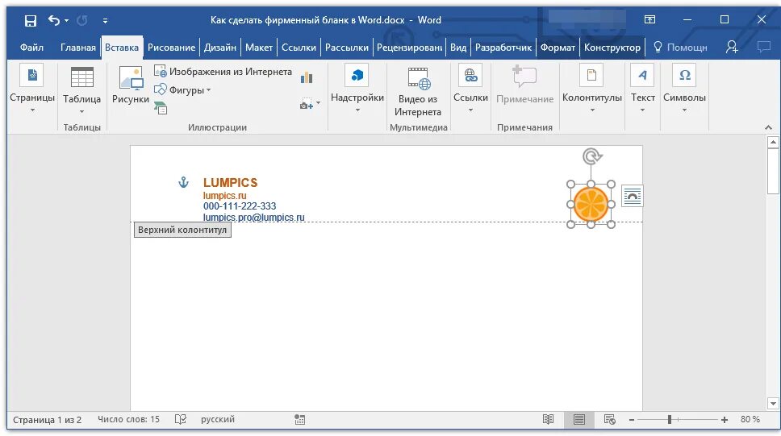The height and width of the screenshot is (436, 781).
Task: Insert SmartArt graphic icon
Action: 161,107
